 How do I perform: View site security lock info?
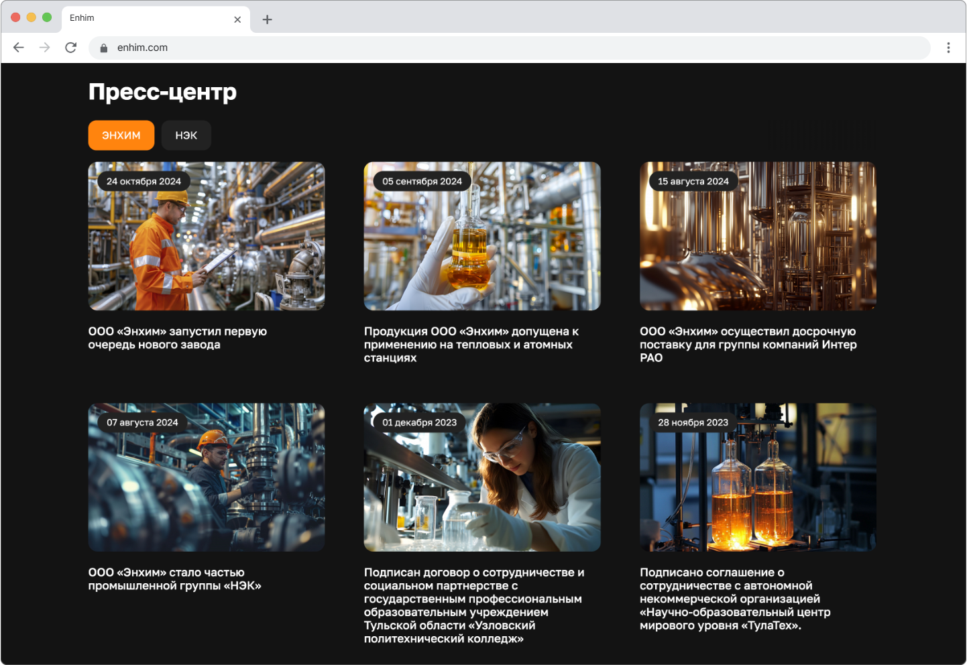[x=103, y=48]
